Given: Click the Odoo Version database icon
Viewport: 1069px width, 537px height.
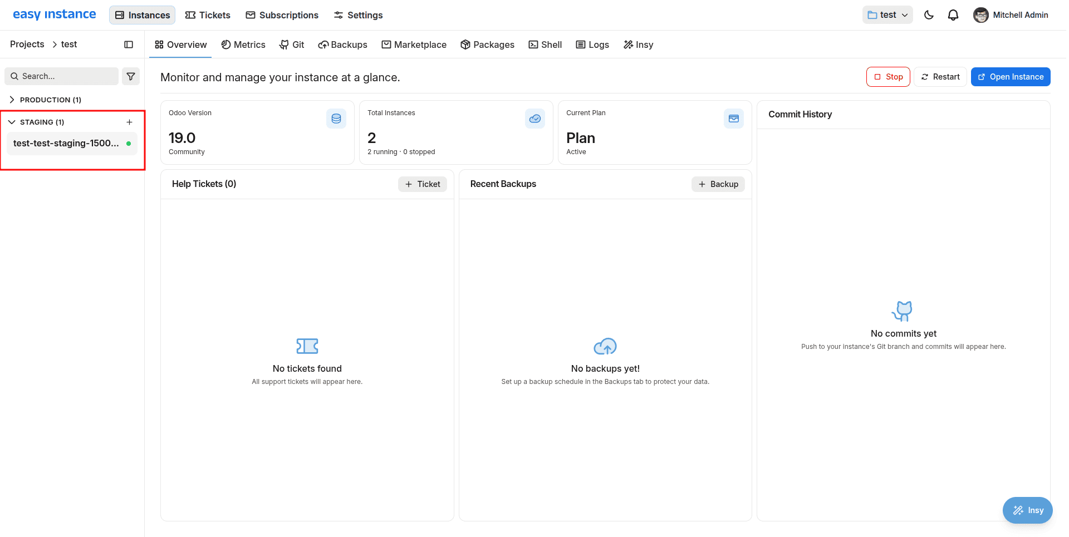Looking at the screenshot, I should (x=336, y=119).
